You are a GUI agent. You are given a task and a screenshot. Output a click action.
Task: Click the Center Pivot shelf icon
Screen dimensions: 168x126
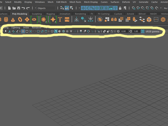(76, 20)
